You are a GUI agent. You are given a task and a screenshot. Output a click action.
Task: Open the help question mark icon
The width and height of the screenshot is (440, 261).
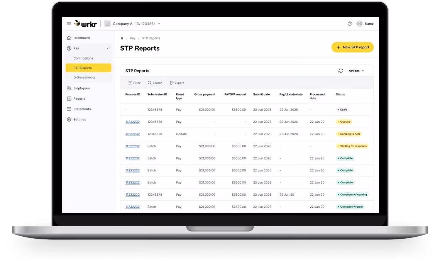click(350, 24)
